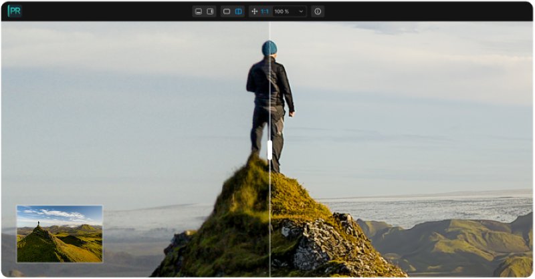
Task: Click the PR app logo
Action: pyautogui.click(x=15, y=11)
